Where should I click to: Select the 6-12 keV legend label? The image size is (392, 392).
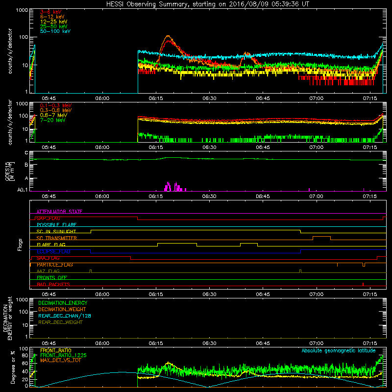(52, 17)
